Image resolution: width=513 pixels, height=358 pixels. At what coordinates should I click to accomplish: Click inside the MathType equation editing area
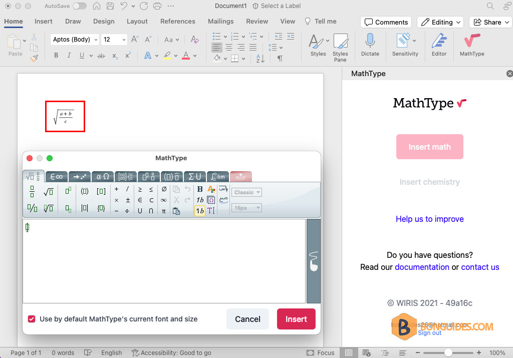click(x=164, y=261)
